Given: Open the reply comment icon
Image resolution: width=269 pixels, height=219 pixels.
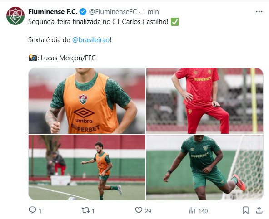Looking at the screenshot, I should coord(32,210).
